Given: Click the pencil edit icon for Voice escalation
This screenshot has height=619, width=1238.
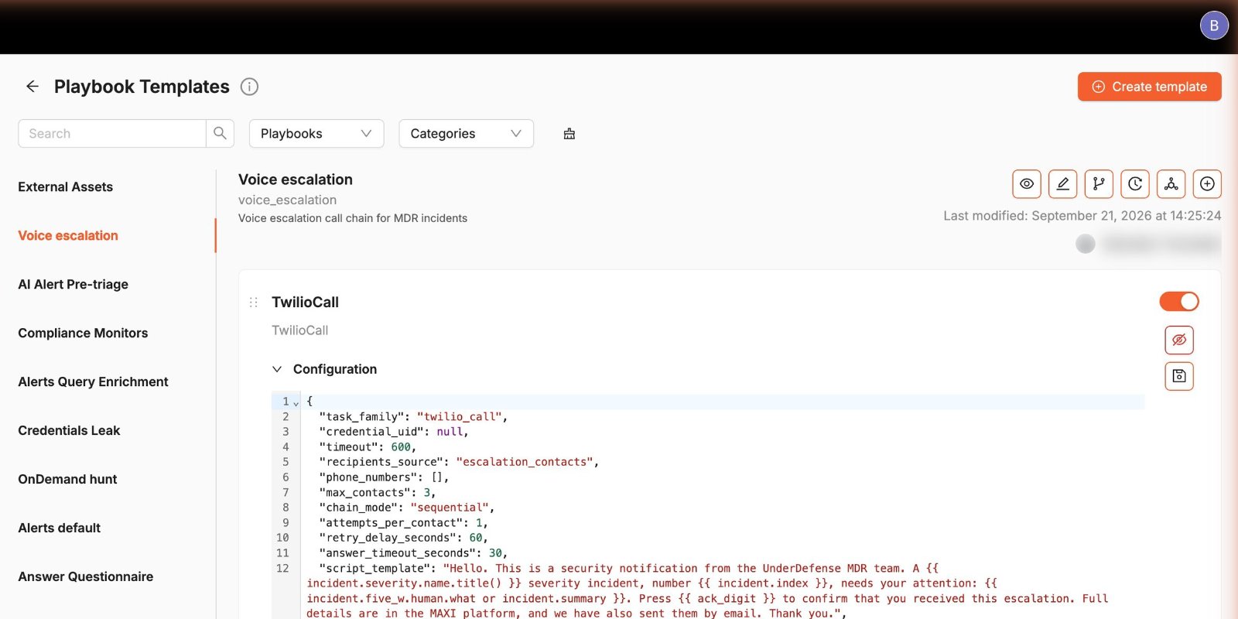Looking at the screenshot, I should 1062,184.
